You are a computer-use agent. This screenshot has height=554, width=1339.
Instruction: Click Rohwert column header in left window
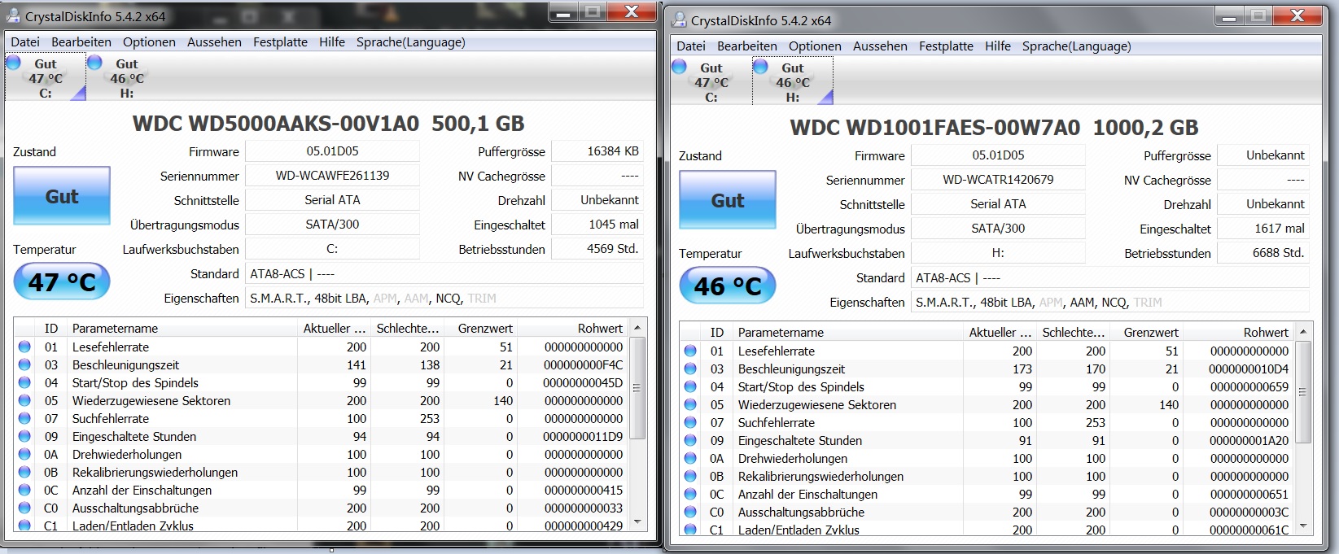click(x=573, y=328)
